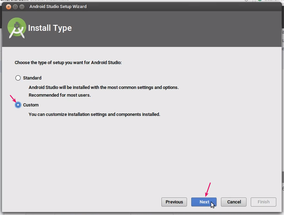Viewport: 284px width, 215px height.
Task: Select the Standard installation option
Action: pos(18,78)
